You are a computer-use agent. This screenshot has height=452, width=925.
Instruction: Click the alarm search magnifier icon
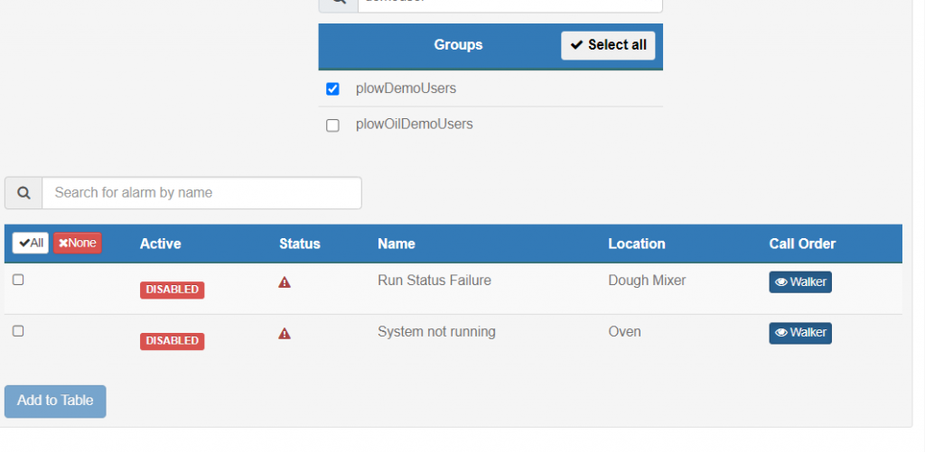pyautogui.click(x=23, y=193)
